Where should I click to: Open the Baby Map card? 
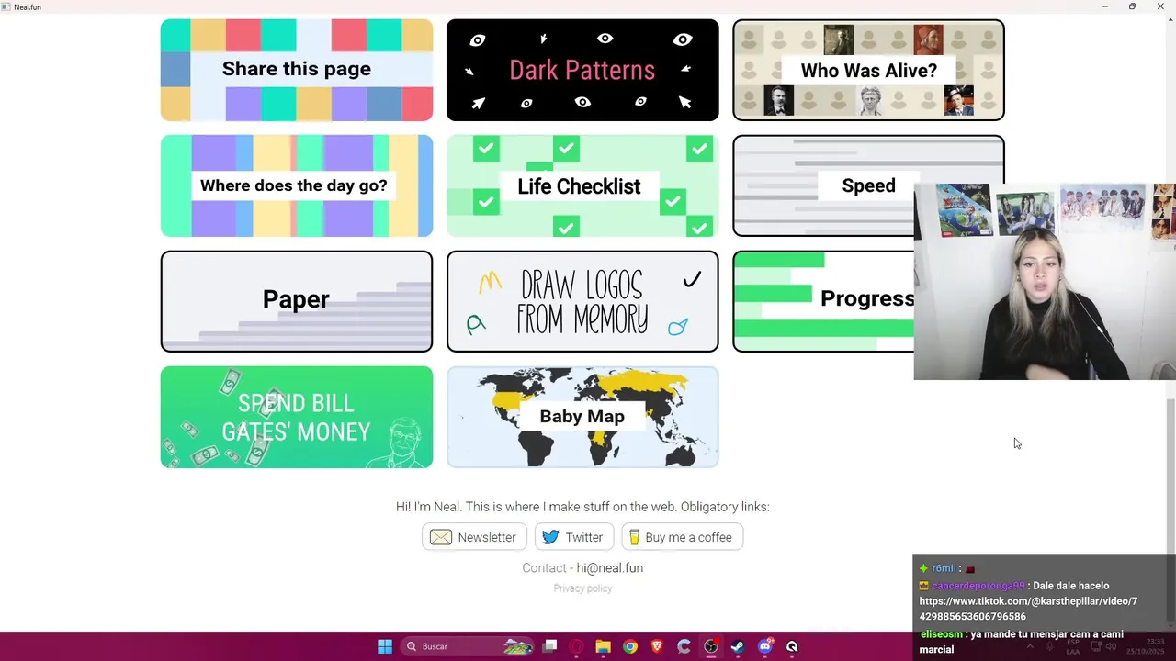tap(582, 417)
